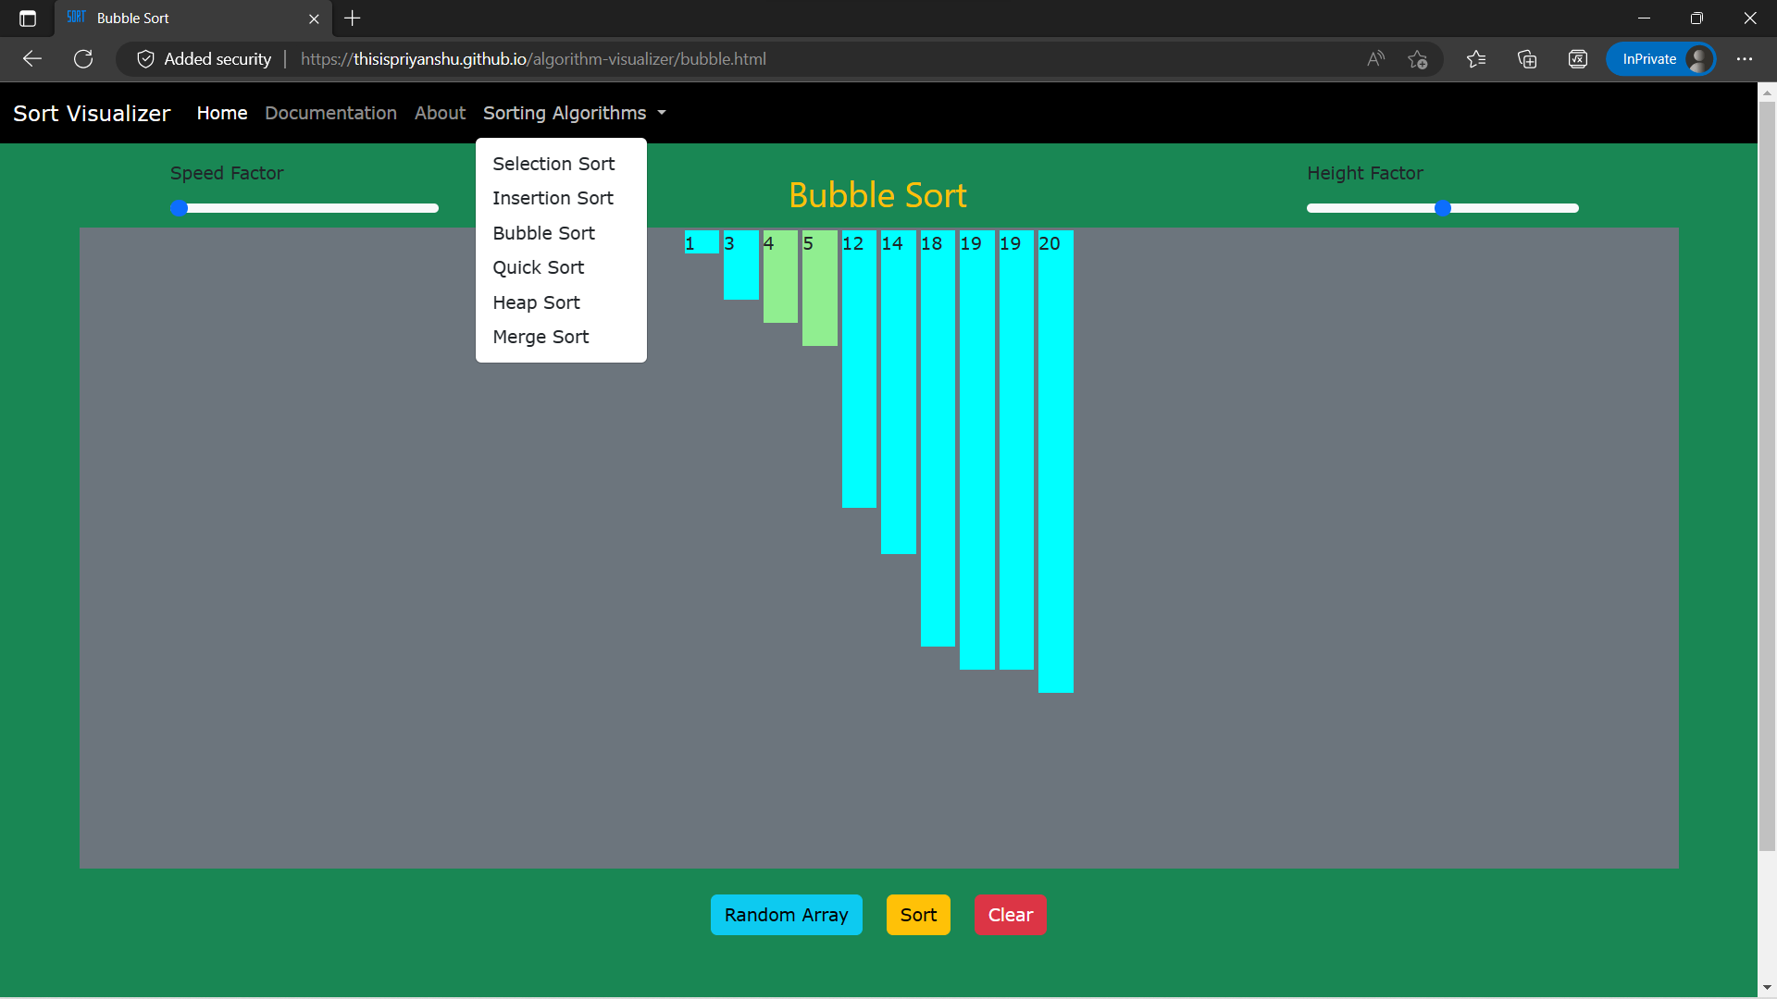Open new tab with plus icon
Screen dimensions: 1777x999
tap(353, 18)
